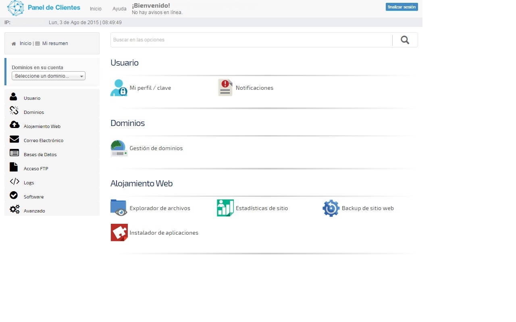This screenshot has height=322, width=516.
Task: Click the Mi perfil / clave icon
Action: pos(119,88)
